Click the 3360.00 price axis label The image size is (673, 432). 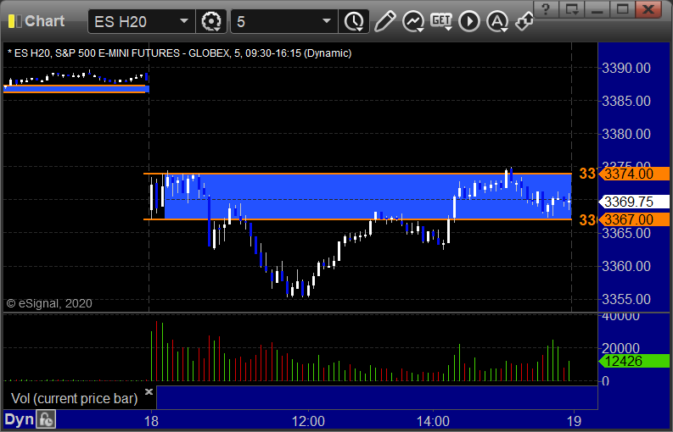tap(626, 266)
